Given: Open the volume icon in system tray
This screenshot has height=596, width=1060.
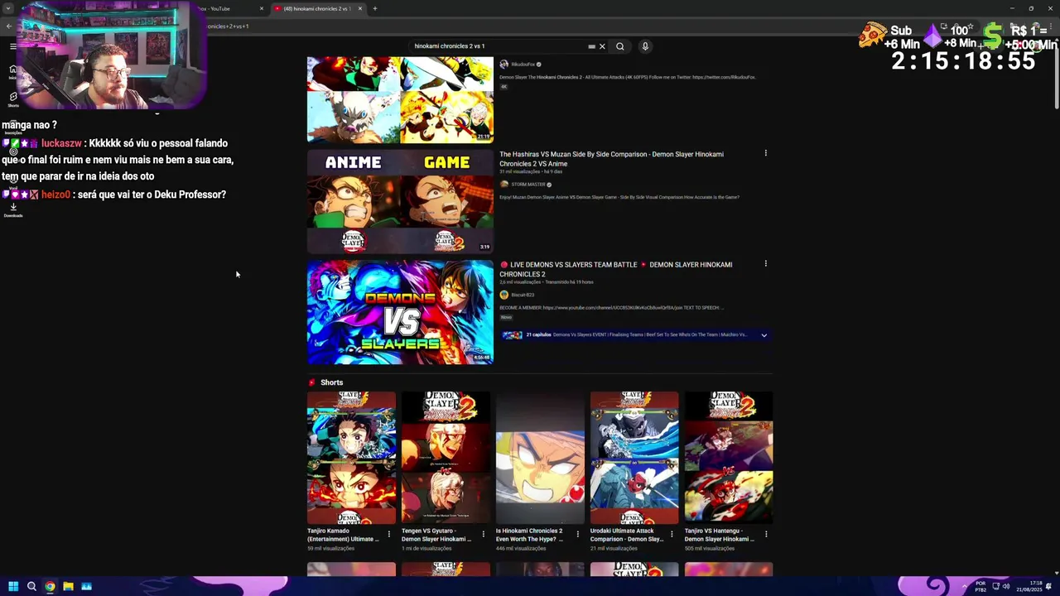Looking at the screenshot, I should tap(1006, 587).
